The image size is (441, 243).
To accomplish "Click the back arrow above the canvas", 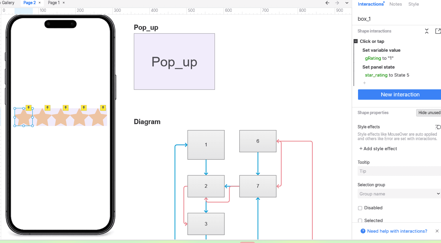I will click(x=327, y=3).
